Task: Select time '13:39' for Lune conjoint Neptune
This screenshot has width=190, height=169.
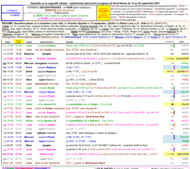Action: 18,149
